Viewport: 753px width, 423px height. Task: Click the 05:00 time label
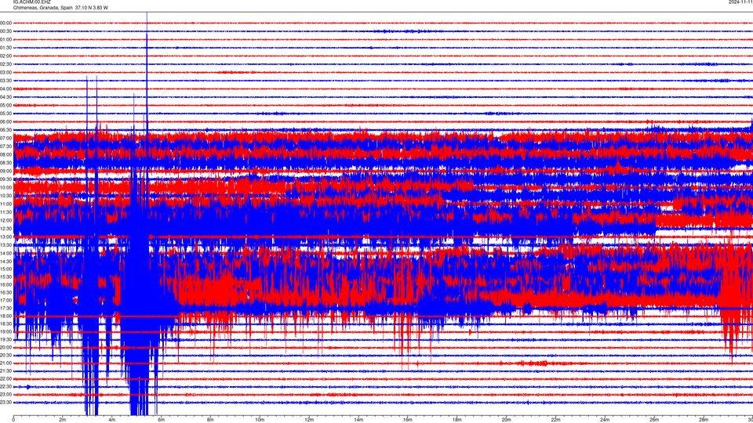[6, 105]
